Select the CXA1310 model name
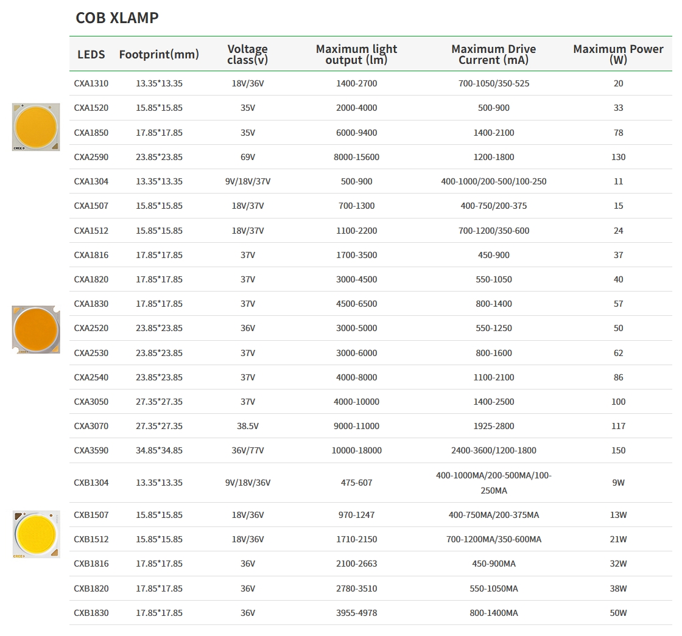This screenshot has width=682, height=636. click(x=91, y=83)
